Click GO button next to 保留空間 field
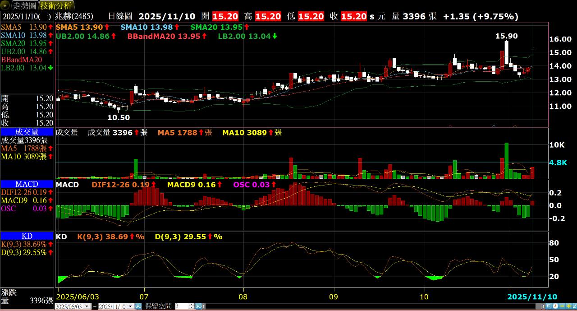This screenshot has width=577, height=311. (x=198, y=306)
